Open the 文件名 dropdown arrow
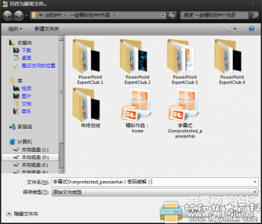Viewport: 262px width, 224px height. click(255, 182)
